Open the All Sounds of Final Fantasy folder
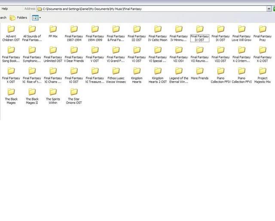 point(32,33)
